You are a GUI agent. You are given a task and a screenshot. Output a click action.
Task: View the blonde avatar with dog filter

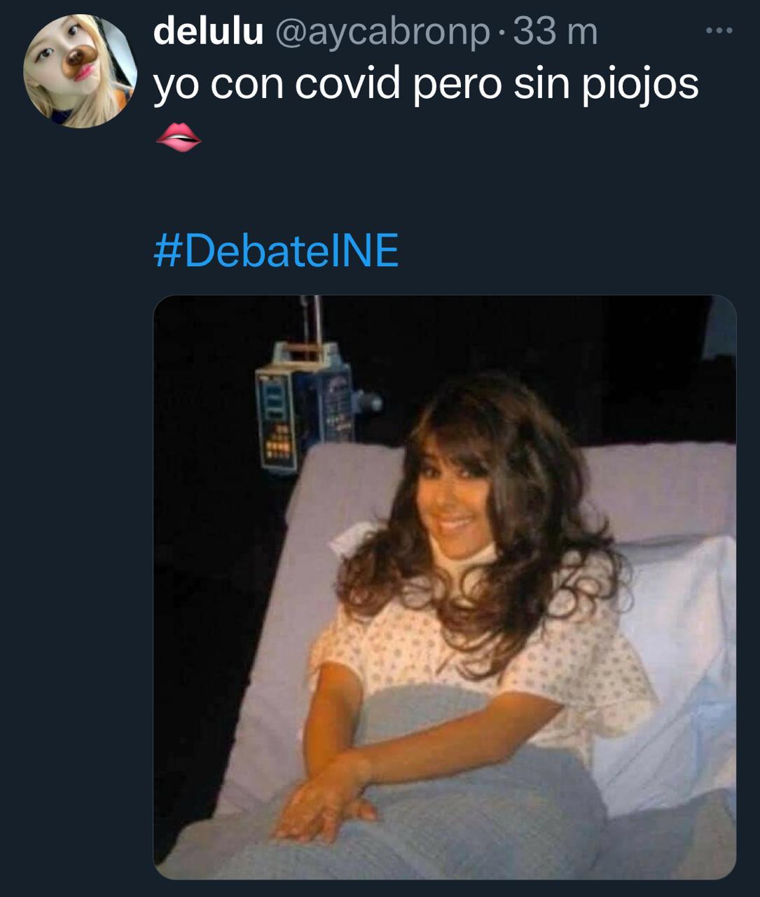81,71
